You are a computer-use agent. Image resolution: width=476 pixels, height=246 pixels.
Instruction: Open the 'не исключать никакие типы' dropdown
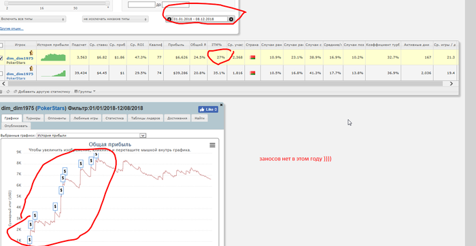(x=116, y=19)
